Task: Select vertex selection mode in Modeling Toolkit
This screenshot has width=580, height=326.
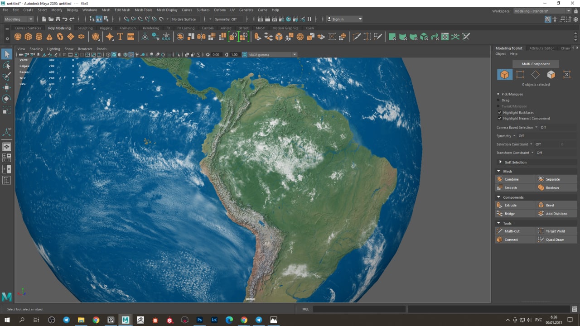Action: click(x=520, y=74)
